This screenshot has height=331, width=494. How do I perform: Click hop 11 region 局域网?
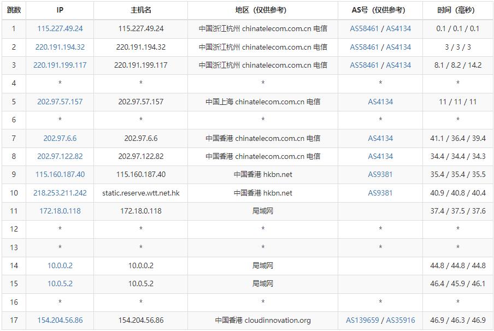(x=263, y=211)
